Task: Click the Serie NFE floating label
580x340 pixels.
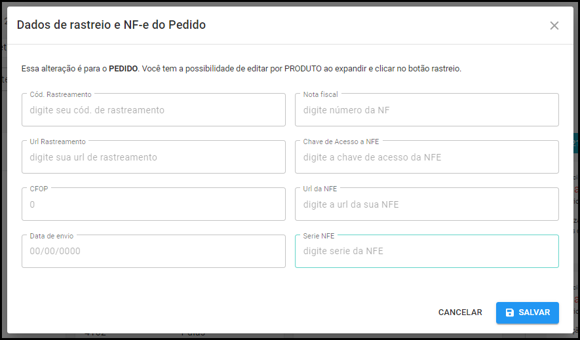Action: coord(319,236)
